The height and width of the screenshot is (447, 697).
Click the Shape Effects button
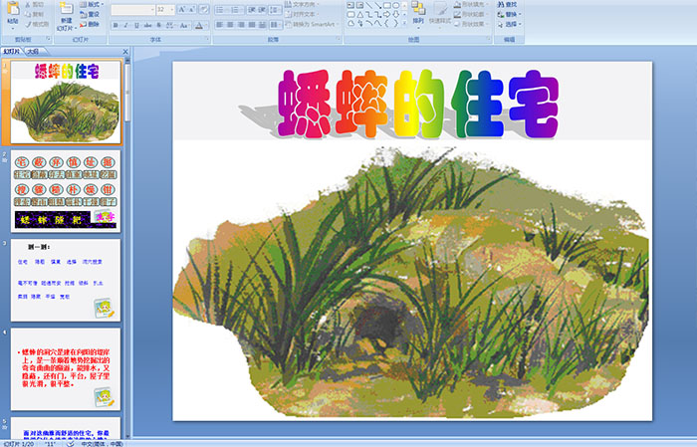[472, 24]
